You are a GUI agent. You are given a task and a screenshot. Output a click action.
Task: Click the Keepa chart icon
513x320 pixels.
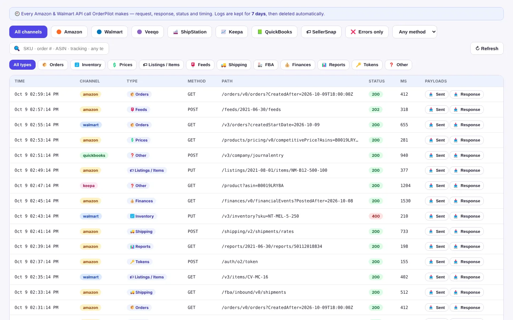pos(224,32)
